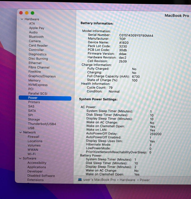Select Accessibility under Software
191x199 pixels.
pyautogui.click(x=37, y=163)
